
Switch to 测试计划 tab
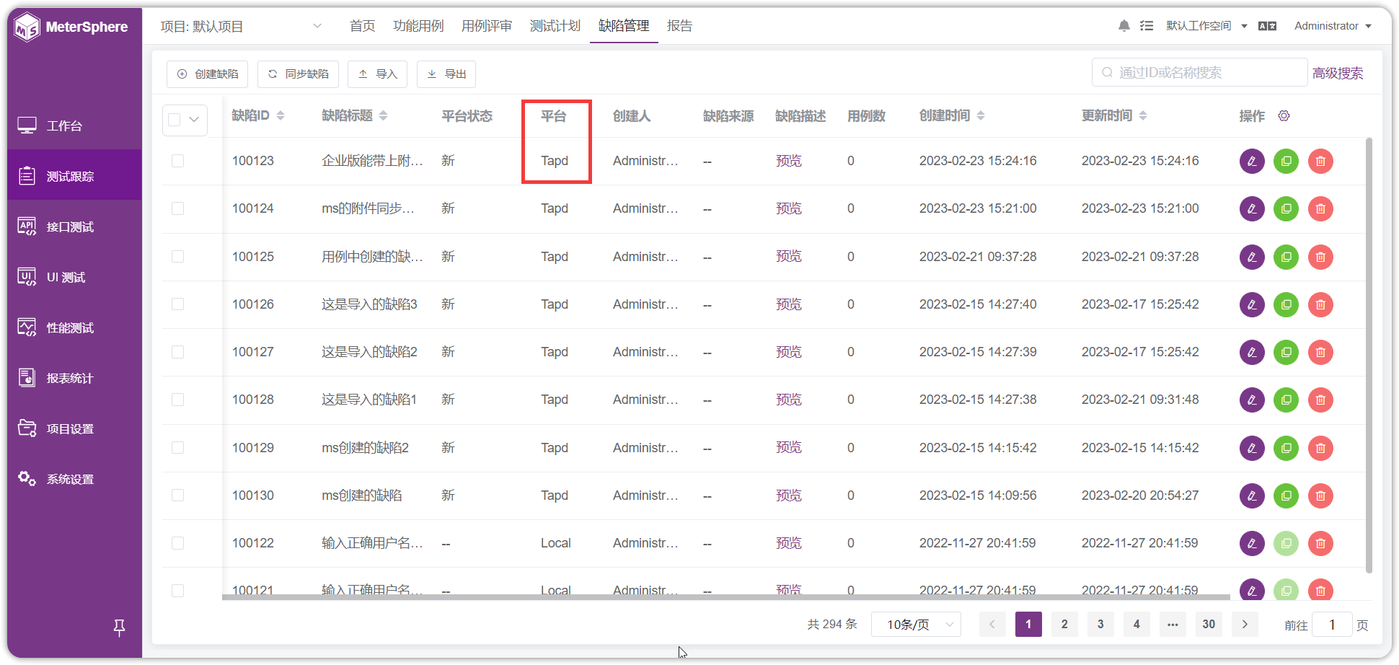coord(555,26)
